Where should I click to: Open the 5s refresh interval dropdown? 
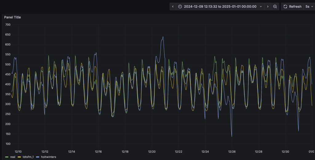coord(309,6)
